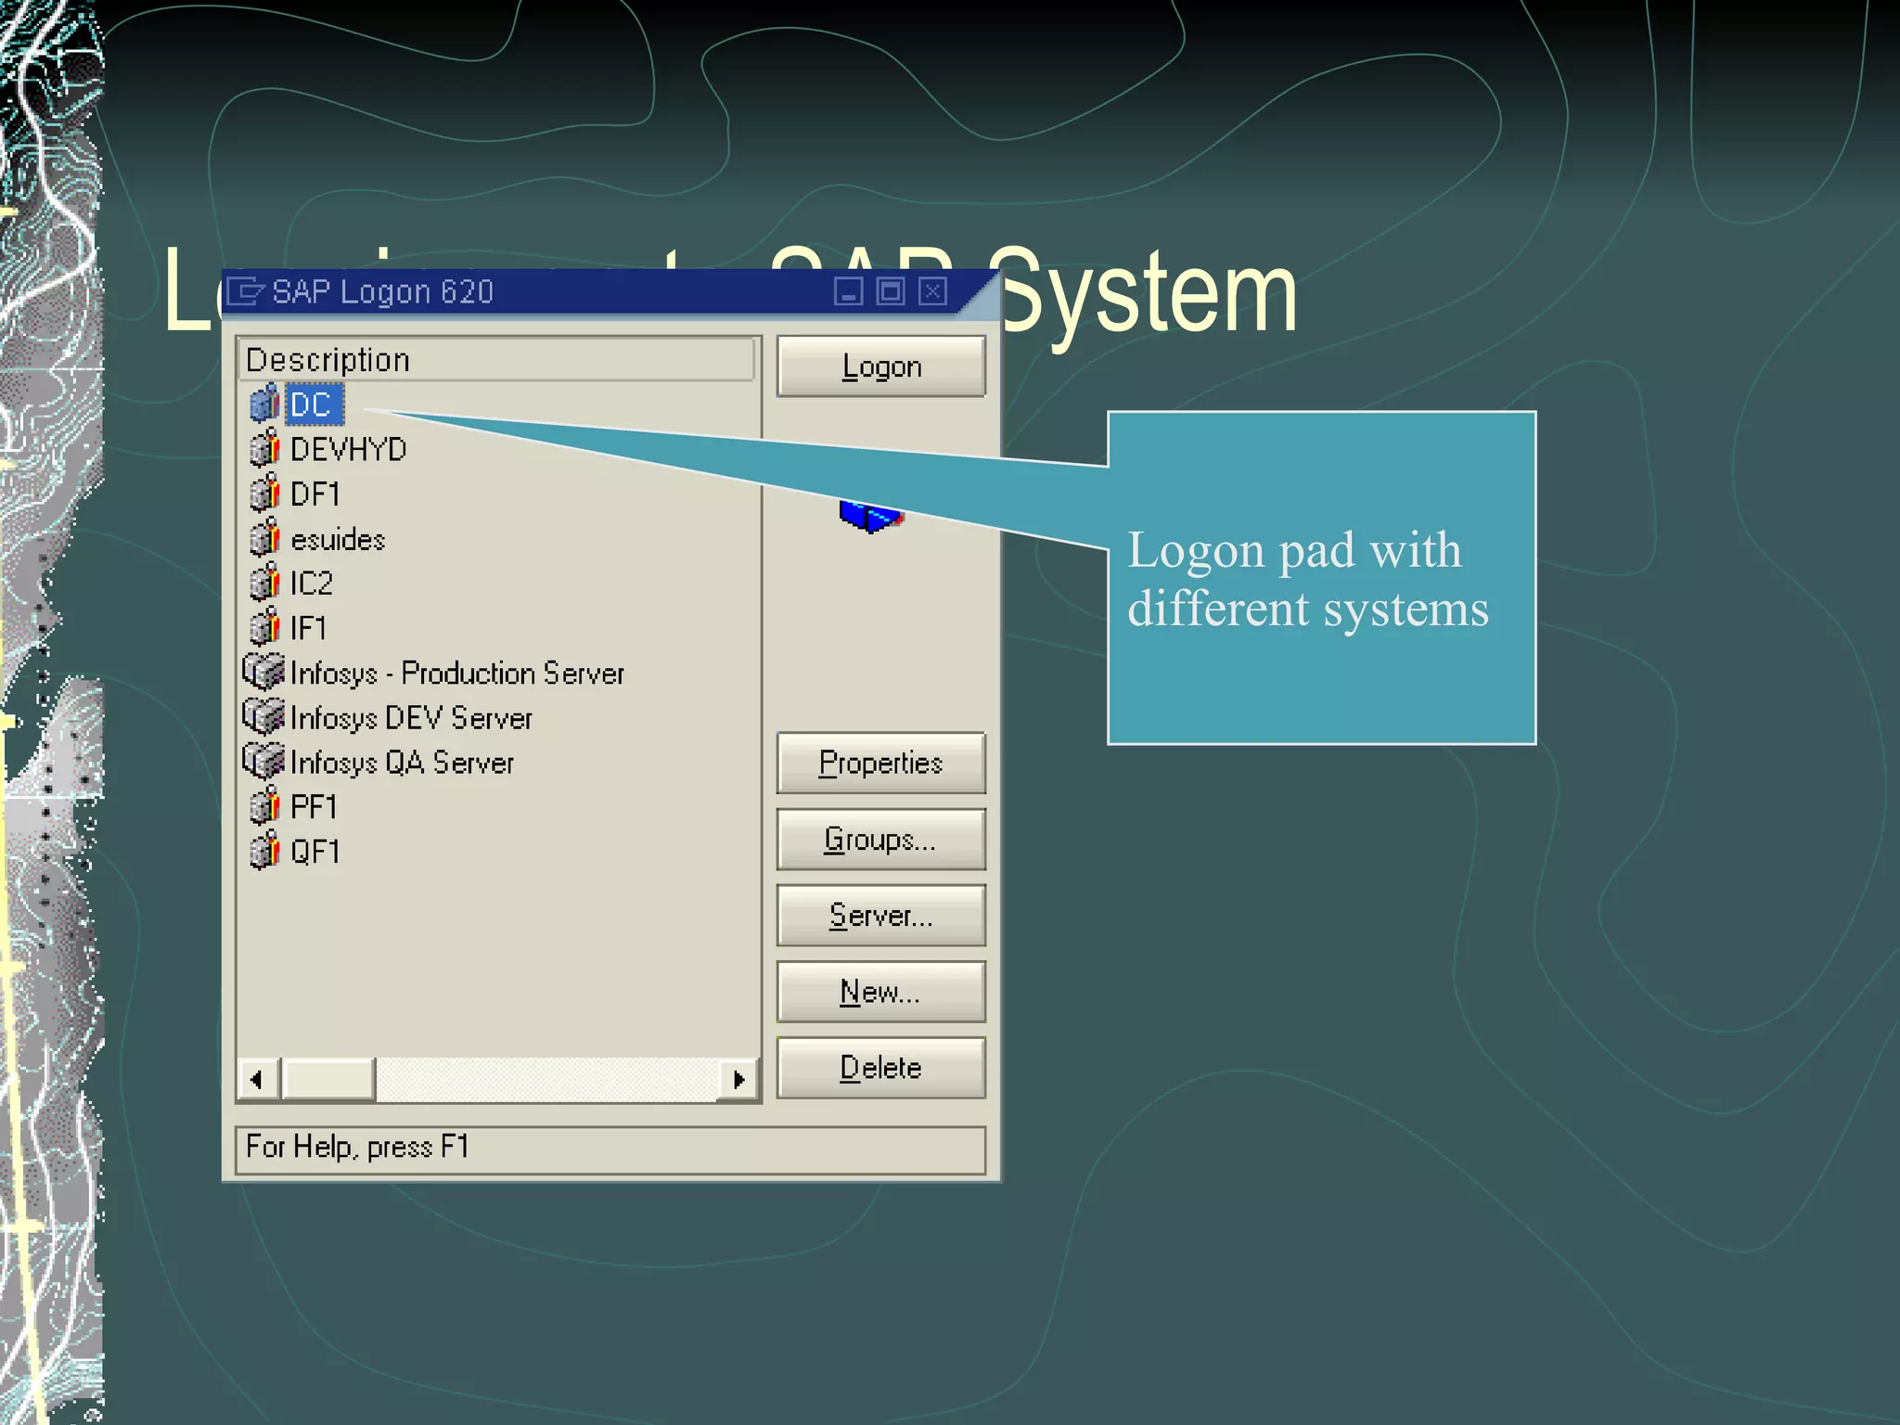Select Infosys QA Server entry

point(402,762)
